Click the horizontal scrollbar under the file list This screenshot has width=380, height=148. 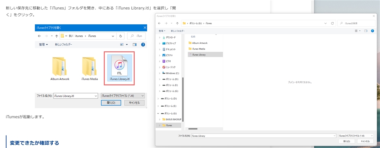(193, 129)
